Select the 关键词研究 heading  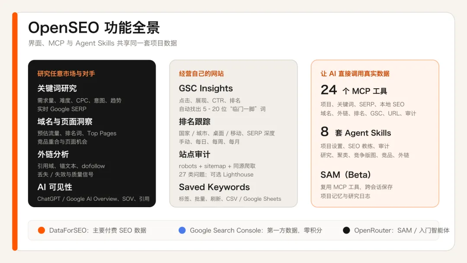pyautogui.click(x=57, y=89)
